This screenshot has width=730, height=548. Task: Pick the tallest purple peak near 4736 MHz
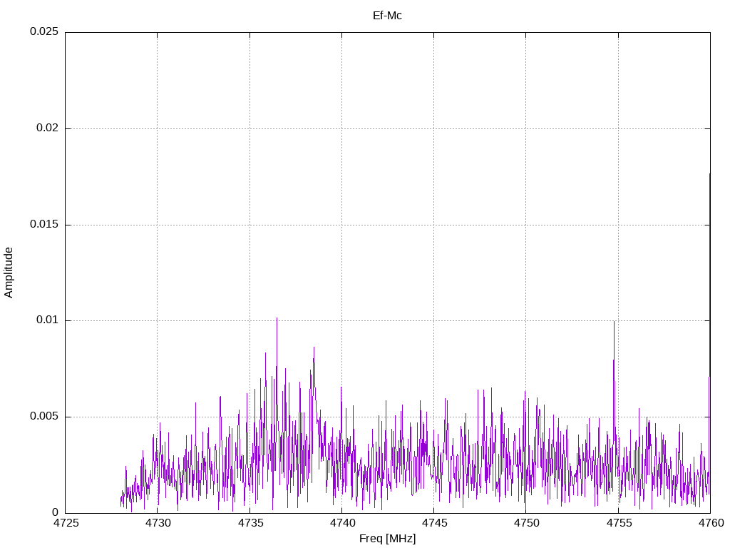pyautogui.click(x=277, y=320)
